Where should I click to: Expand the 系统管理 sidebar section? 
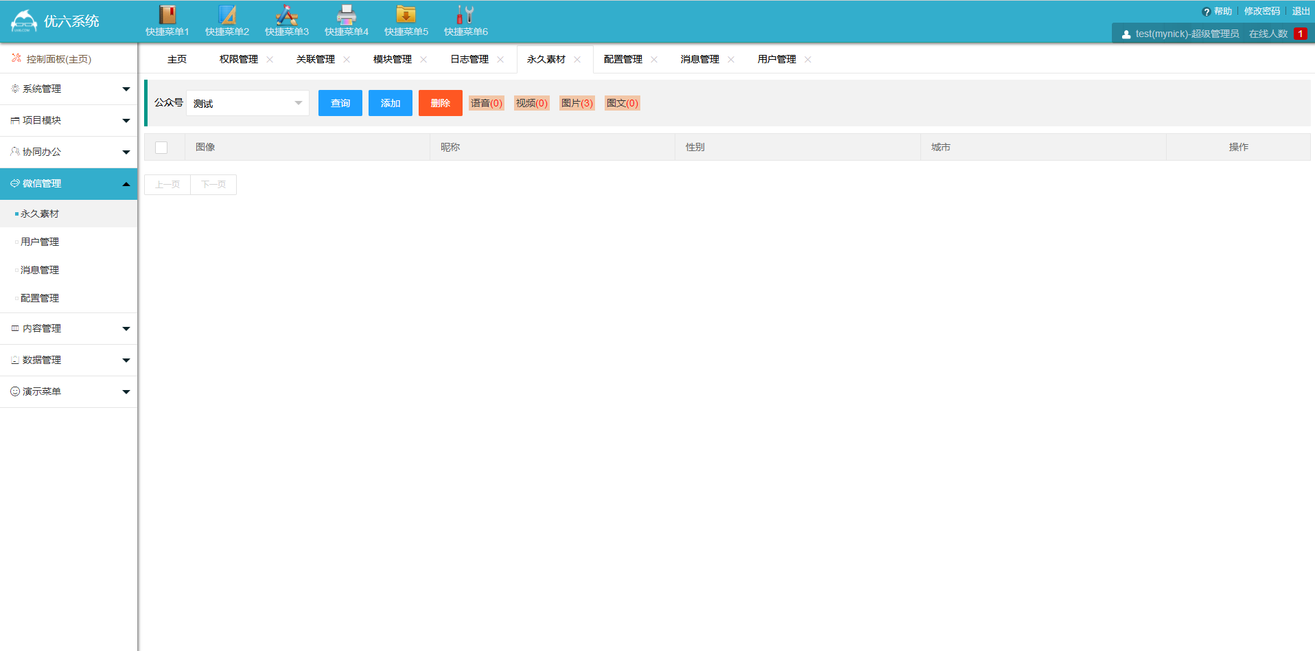click(69, 89)
